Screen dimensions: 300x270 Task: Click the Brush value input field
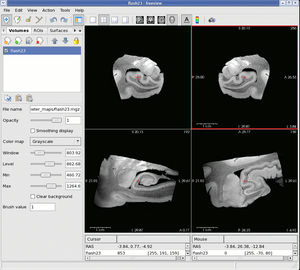[43, 207]
